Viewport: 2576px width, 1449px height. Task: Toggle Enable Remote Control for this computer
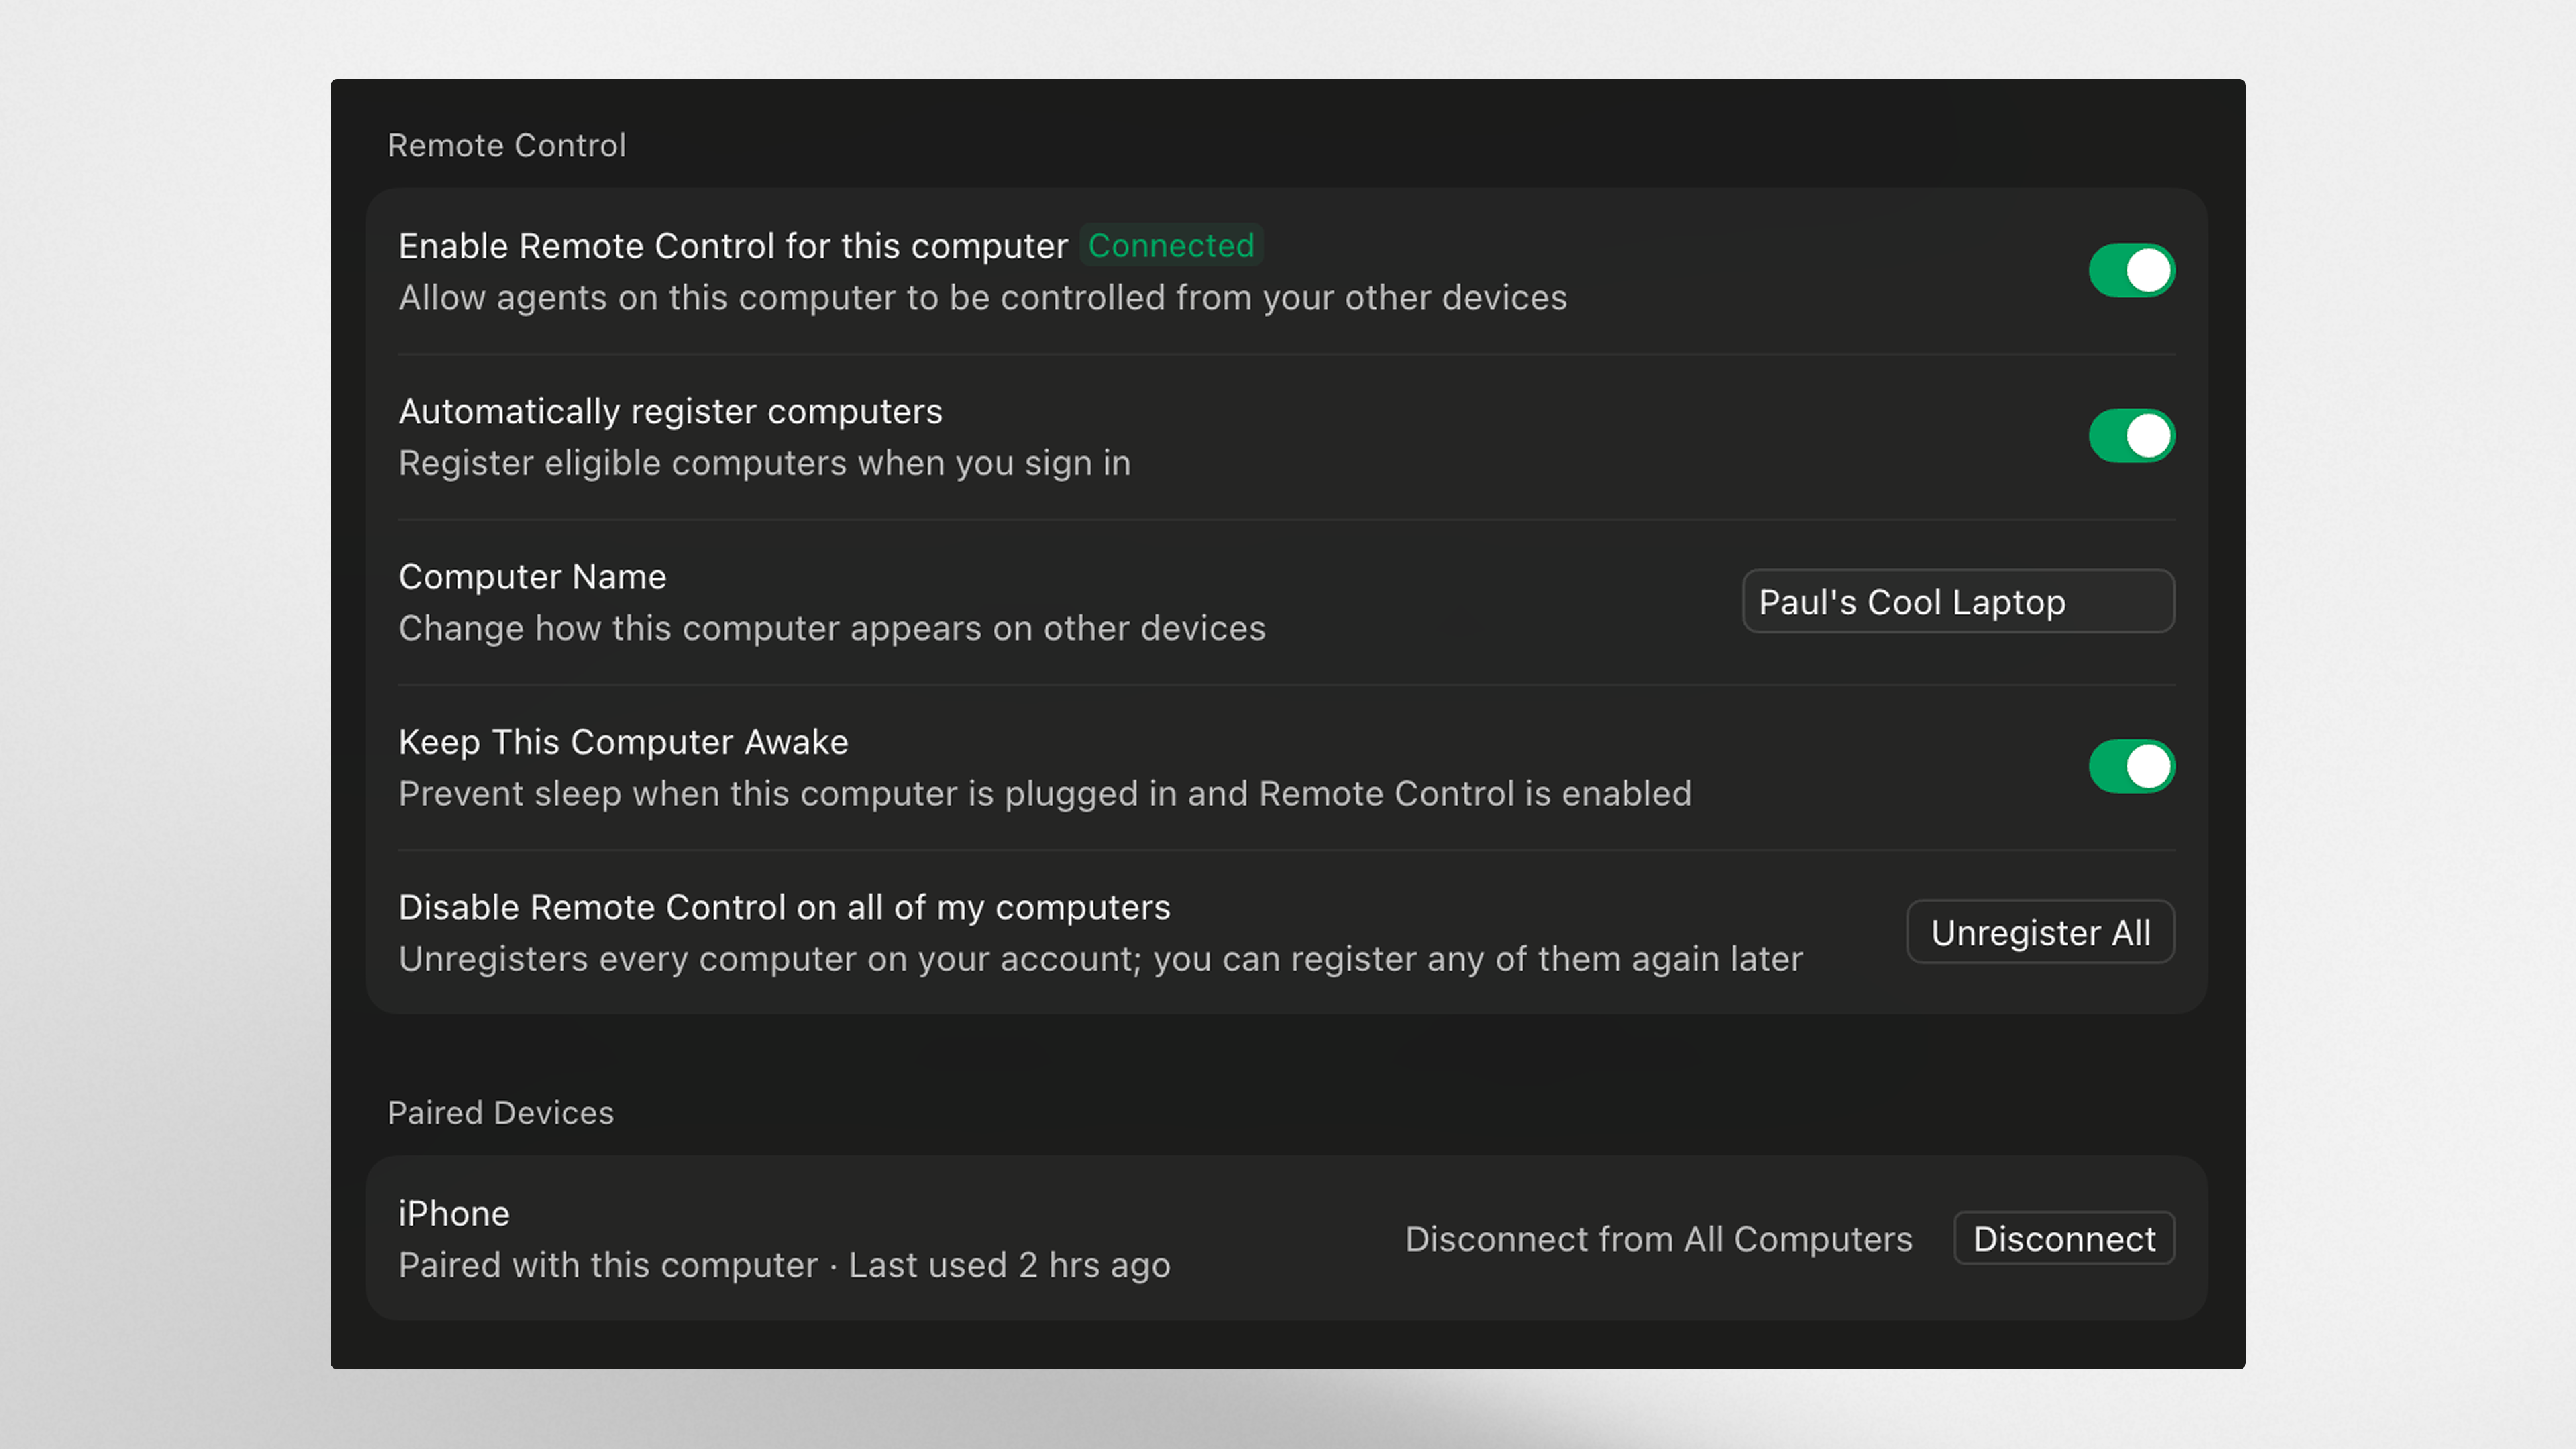[x=2131, y=270]
